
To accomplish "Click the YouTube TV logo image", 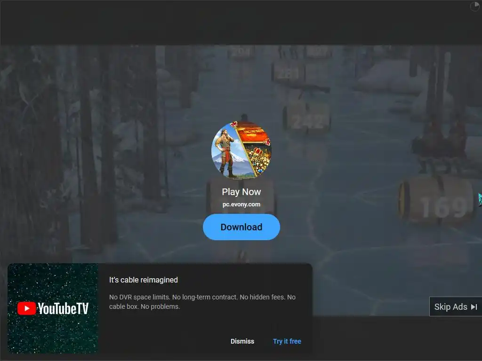I will [x=53, y=308].
